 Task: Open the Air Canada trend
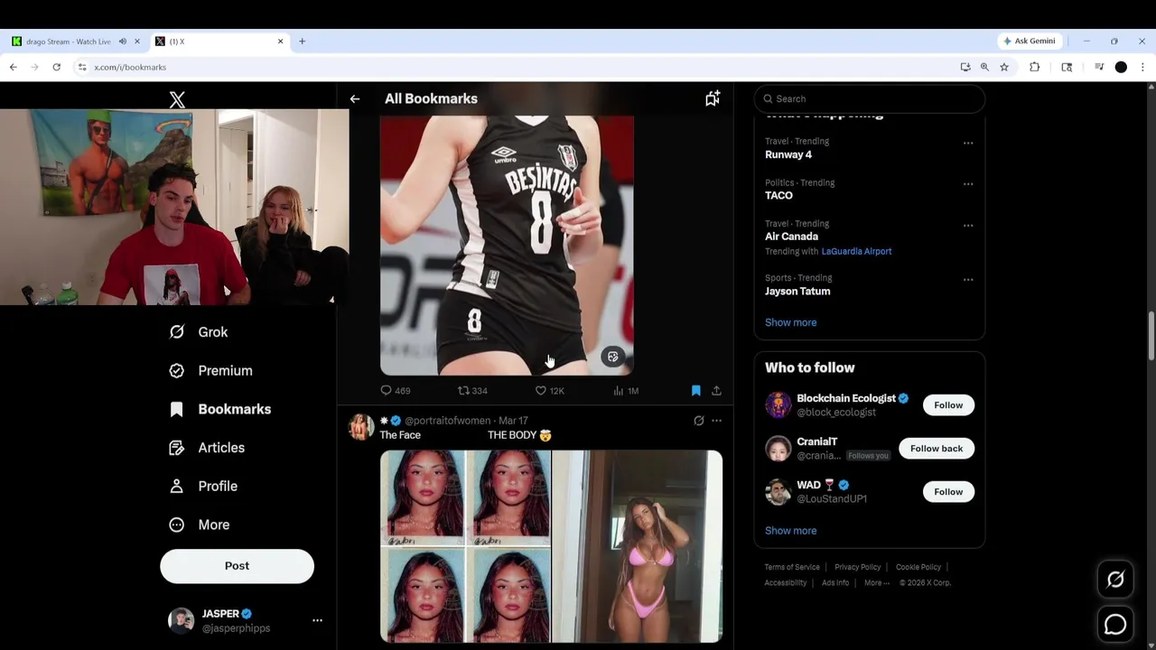click(791, 237)
